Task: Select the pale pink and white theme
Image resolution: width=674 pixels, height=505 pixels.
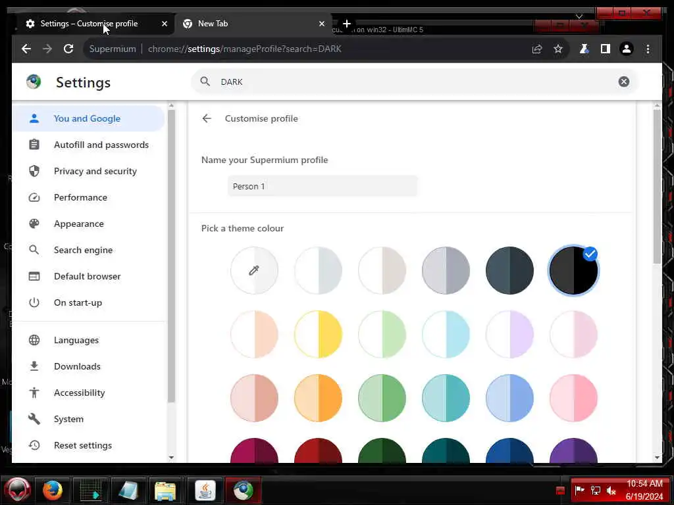Action: (573, 334)
